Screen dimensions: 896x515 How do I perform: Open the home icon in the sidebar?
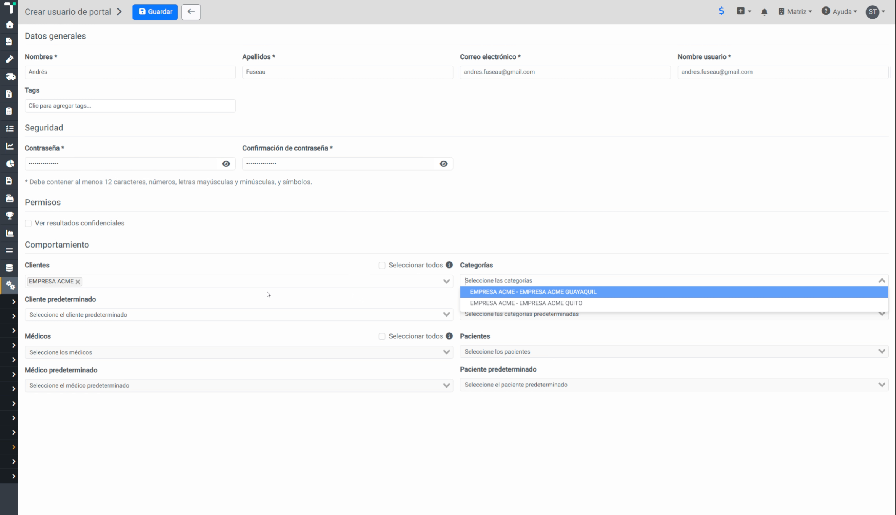(x=10, y=25)
